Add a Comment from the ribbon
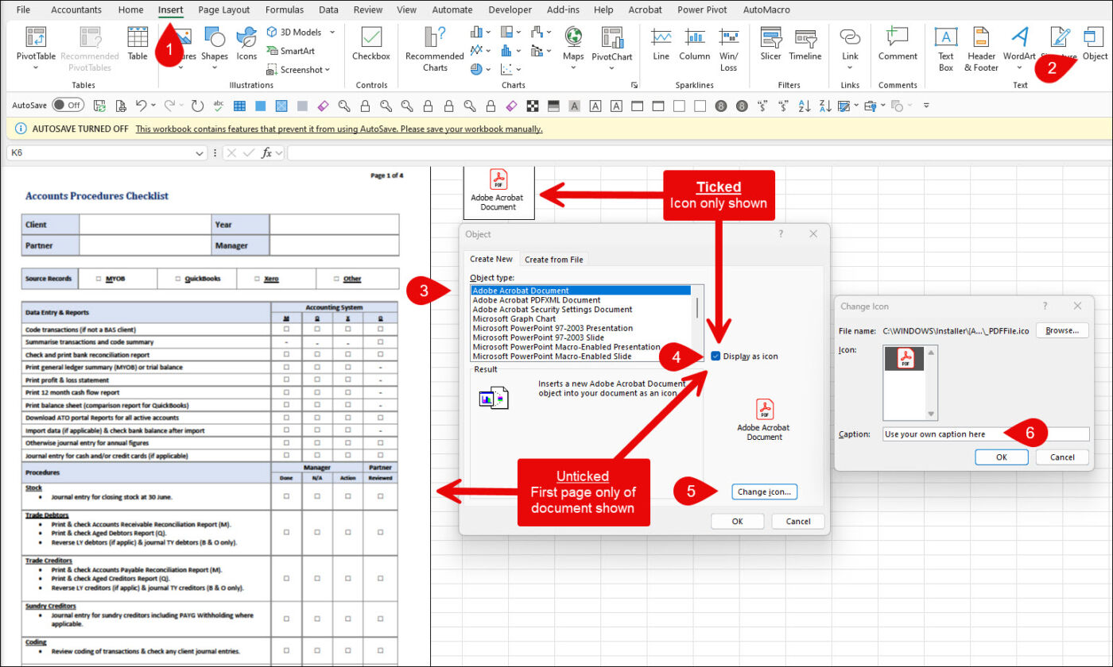The width and height of the screenshot is (1113, 667). (898, 44)
